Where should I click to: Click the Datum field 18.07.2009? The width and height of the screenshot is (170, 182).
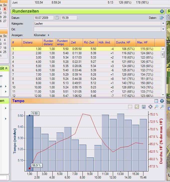44,18
